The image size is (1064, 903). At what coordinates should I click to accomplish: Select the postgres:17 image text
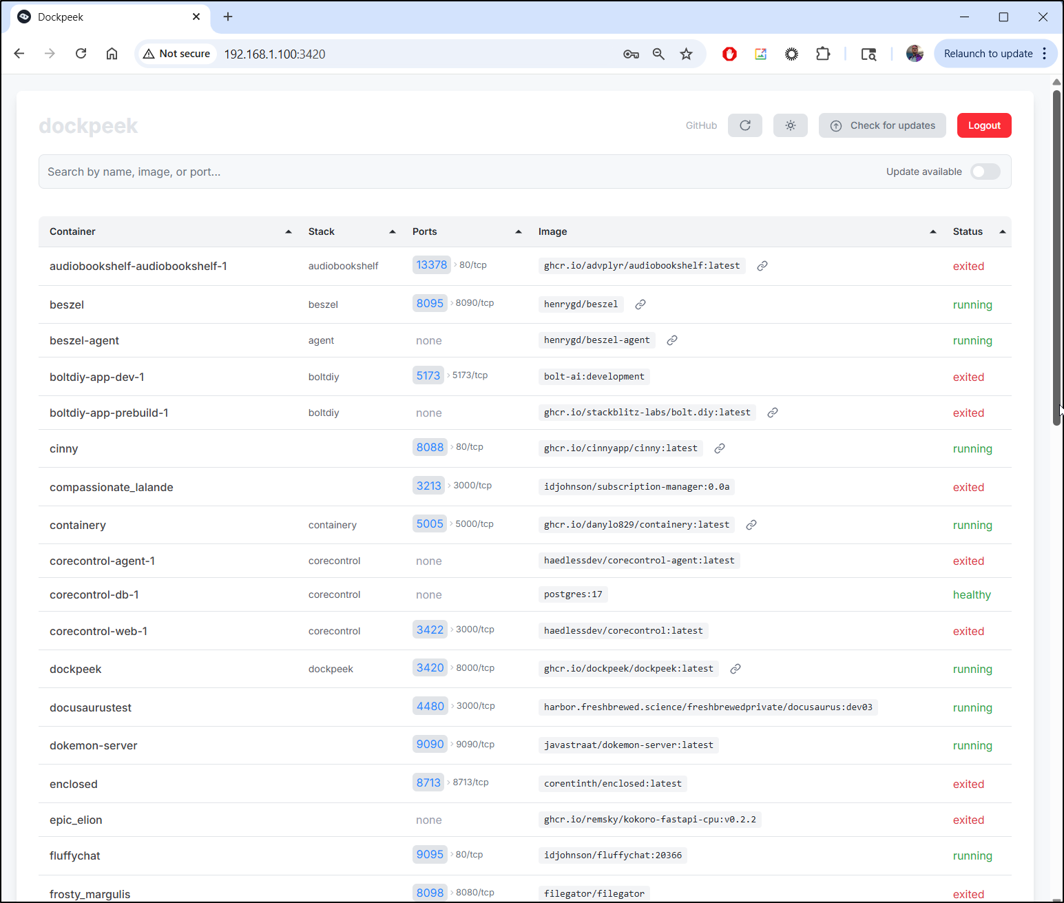573,594
